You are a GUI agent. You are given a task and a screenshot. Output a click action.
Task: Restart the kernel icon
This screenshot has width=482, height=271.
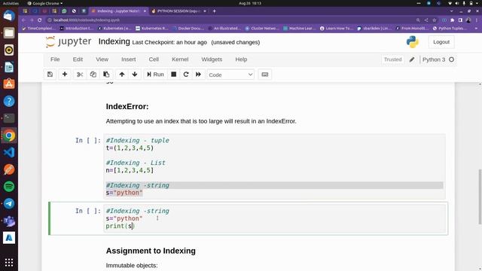pos(186,75)
